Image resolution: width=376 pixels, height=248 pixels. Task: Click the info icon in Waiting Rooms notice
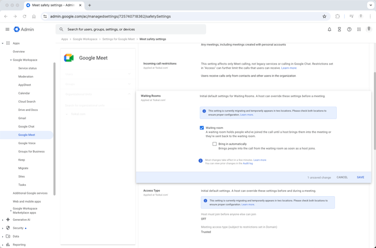204,111
